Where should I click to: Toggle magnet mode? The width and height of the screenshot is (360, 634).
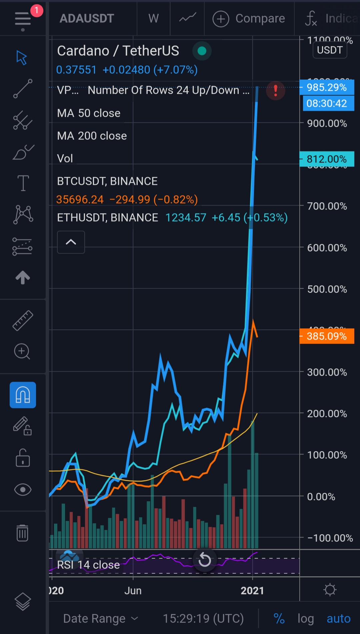[23, 395]
